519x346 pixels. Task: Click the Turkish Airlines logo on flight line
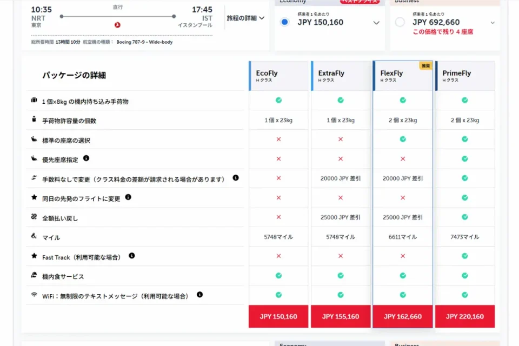coord(117,25)
